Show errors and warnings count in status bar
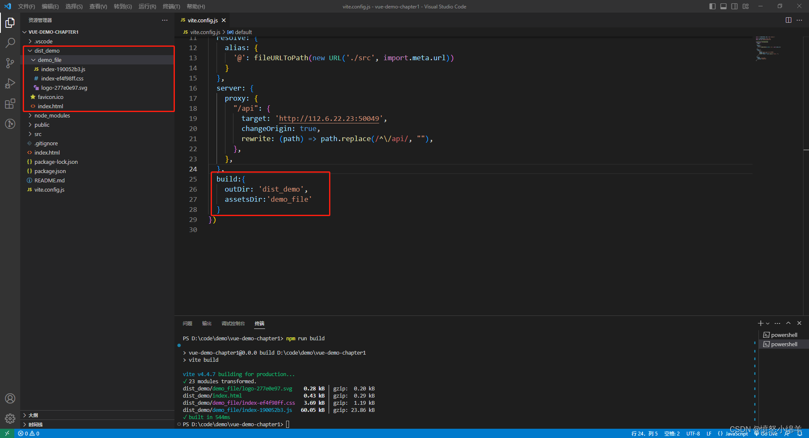 (x=29, y=433)
